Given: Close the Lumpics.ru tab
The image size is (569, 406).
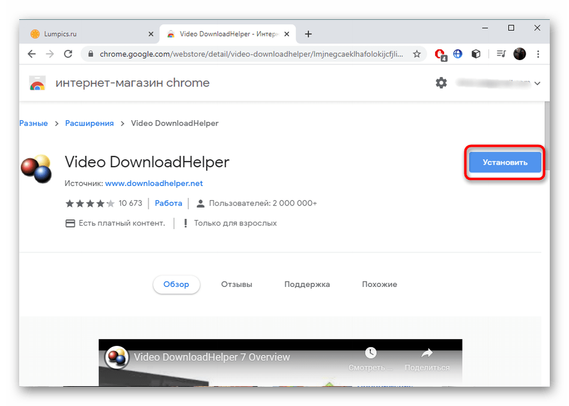Looking at the screenshot, I should [x=151, y=34].
